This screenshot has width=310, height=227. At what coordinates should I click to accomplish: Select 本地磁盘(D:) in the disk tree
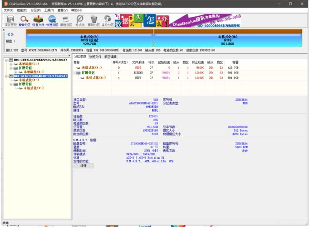[x=33, y=72]
